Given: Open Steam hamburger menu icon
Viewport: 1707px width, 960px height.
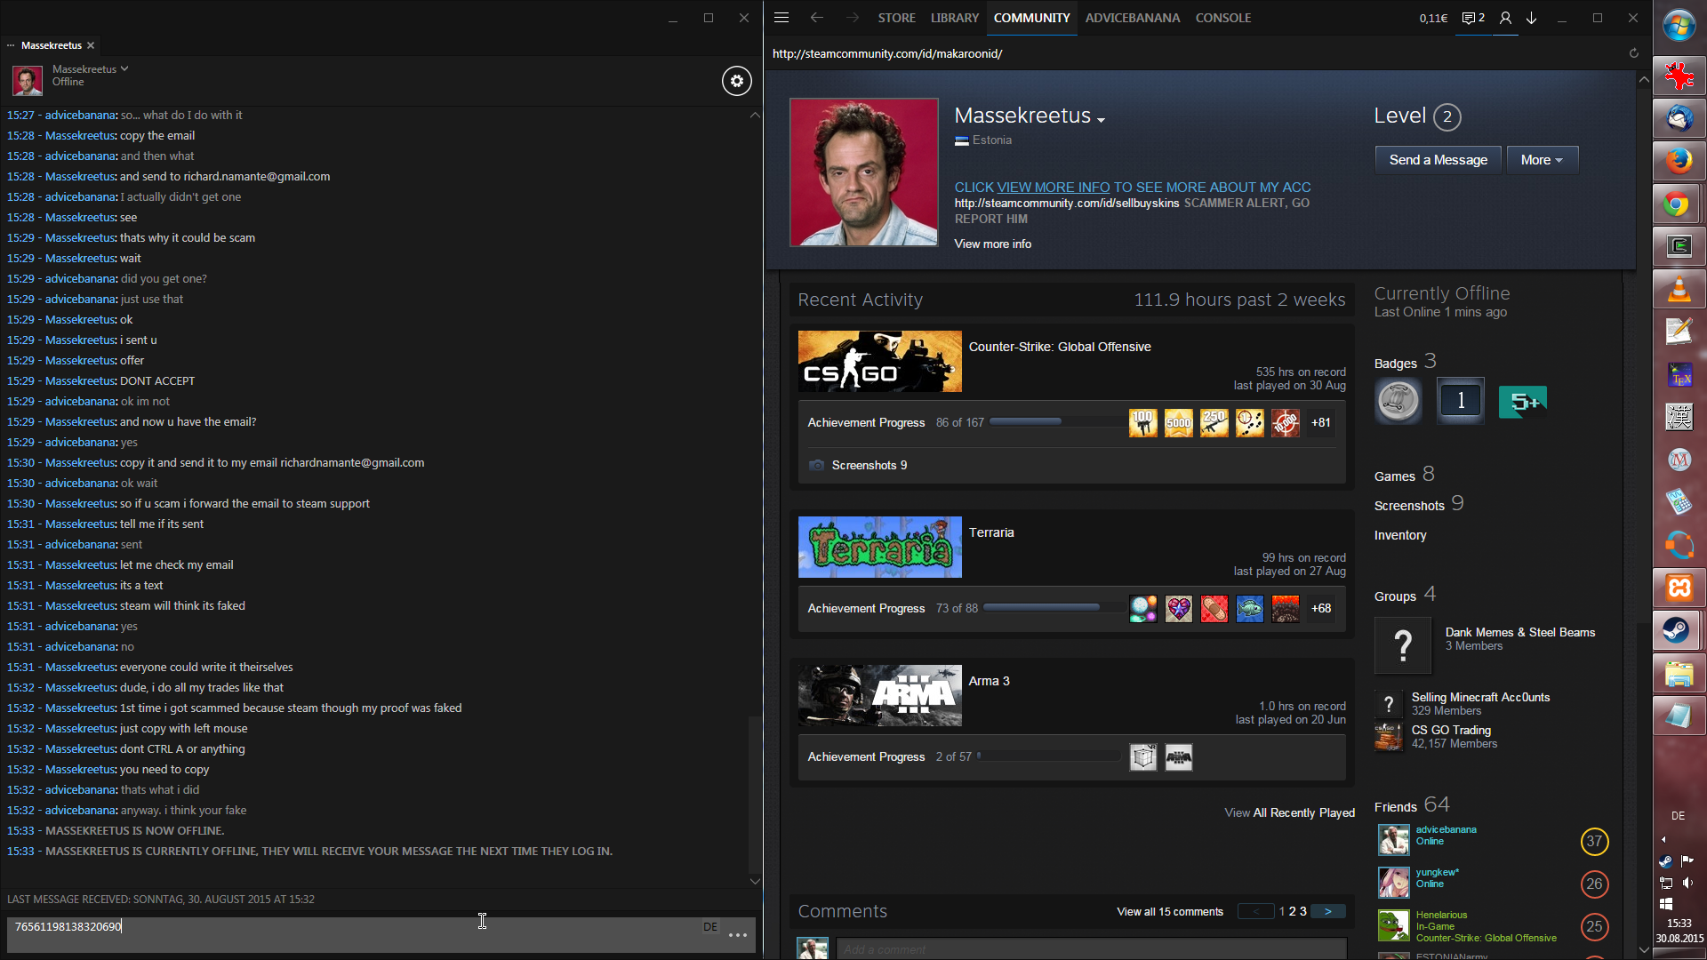Looking at the screenshot, I should click(x=781, y=18).
